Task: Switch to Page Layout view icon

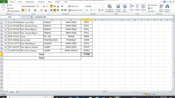Action: (x=147, y=94)
